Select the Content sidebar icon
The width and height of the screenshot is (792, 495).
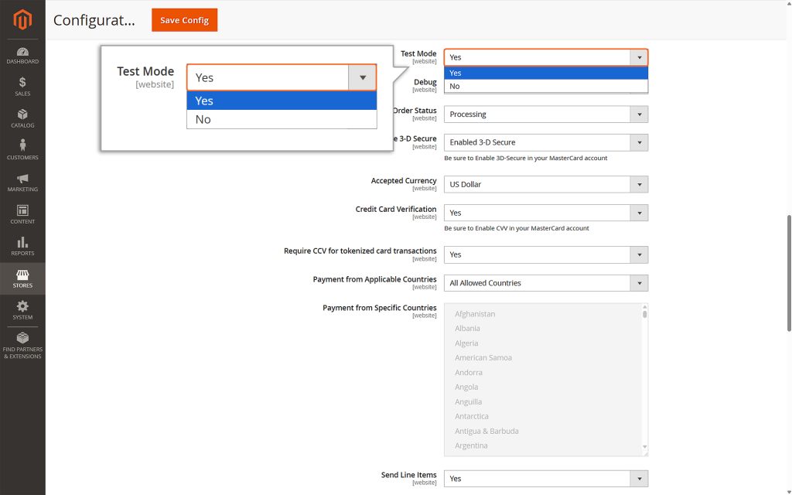point(22,213)
